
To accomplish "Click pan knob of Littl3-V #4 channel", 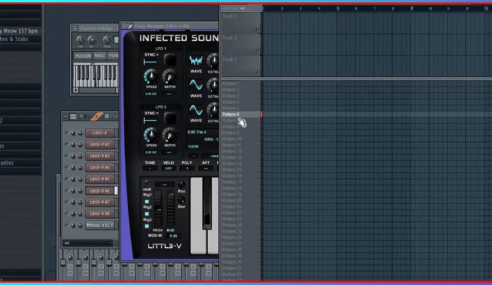I will point(73,168).
